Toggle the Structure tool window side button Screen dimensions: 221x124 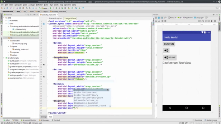(x=1, y=30)
